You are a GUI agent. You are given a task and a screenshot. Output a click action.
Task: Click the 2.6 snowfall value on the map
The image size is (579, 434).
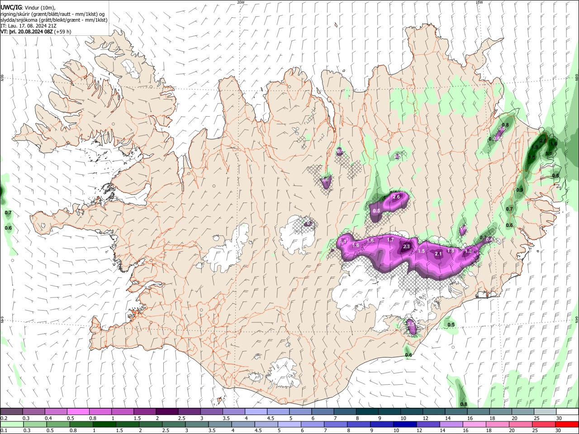396,197
